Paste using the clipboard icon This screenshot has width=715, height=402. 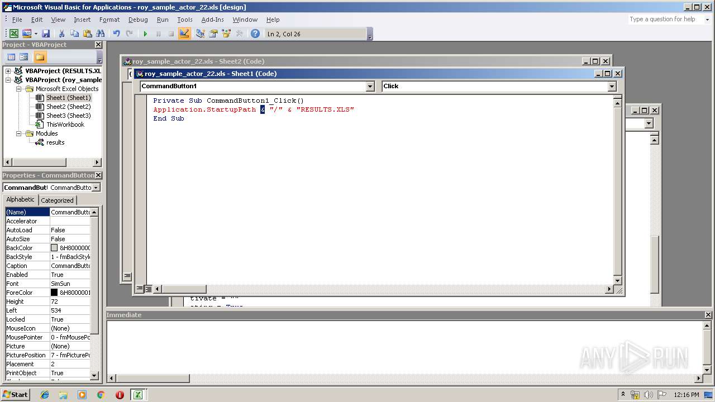click(x=87, y=34)
